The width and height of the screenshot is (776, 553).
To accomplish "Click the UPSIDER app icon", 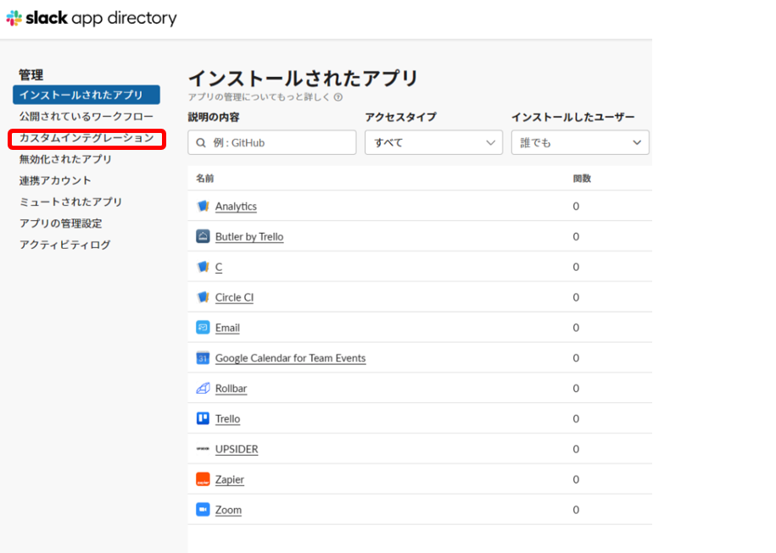I will 203,449.
